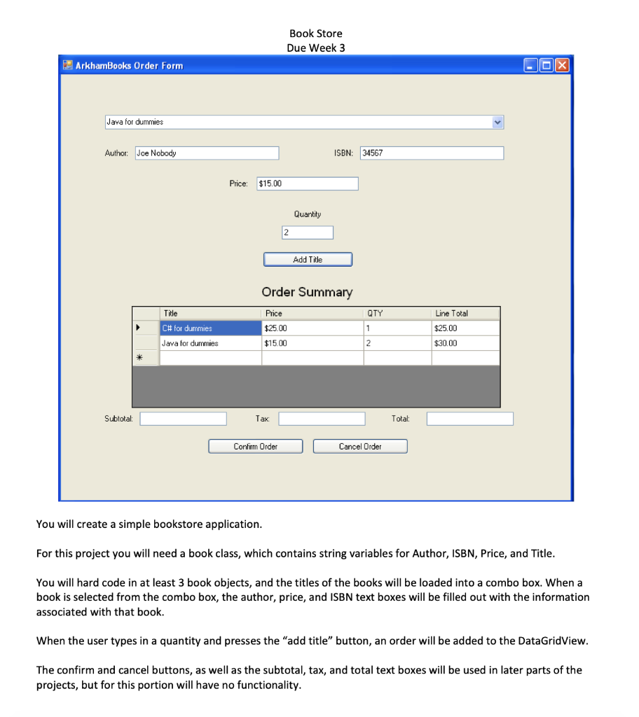Click the Quantity input box
This screenshot has height=717, width=639.
tap(307, 232)
